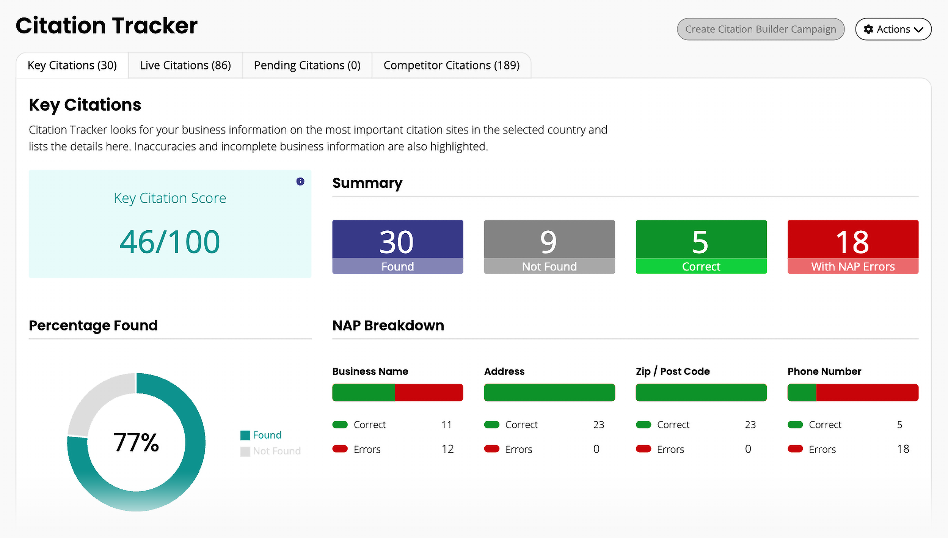This screenshot has width=948, height=538.
Task: Switch to the Live Citations (86) tab
Action: coord(185,65)
